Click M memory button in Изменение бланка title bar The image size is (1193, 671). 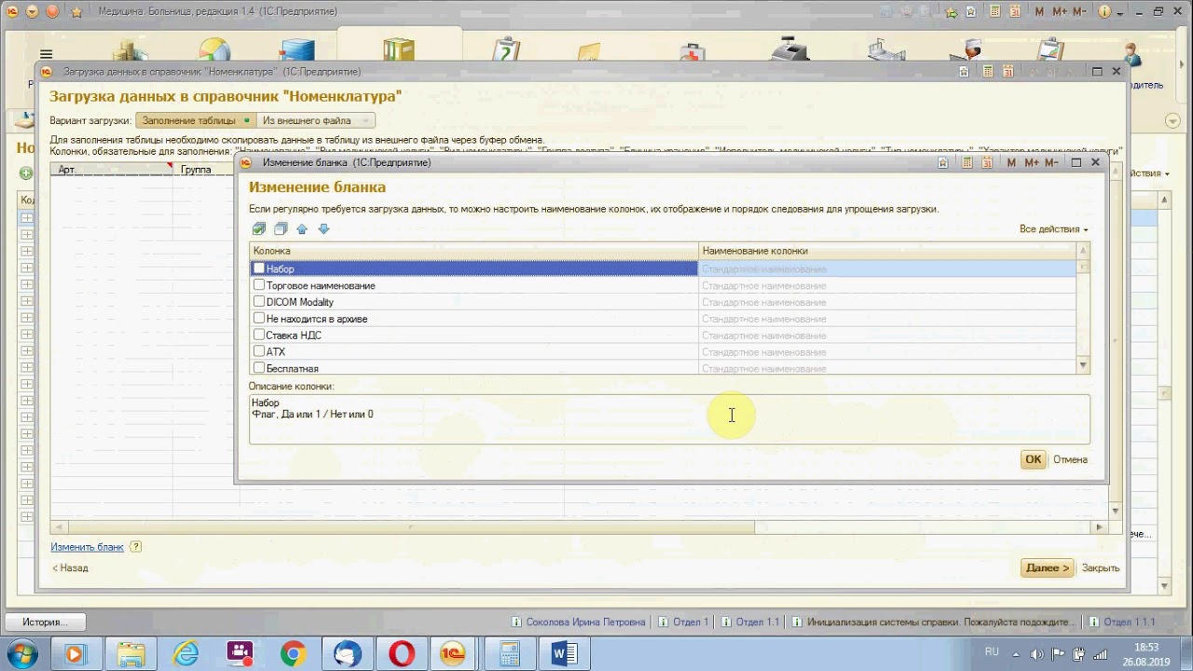(x=1011, y=162)
